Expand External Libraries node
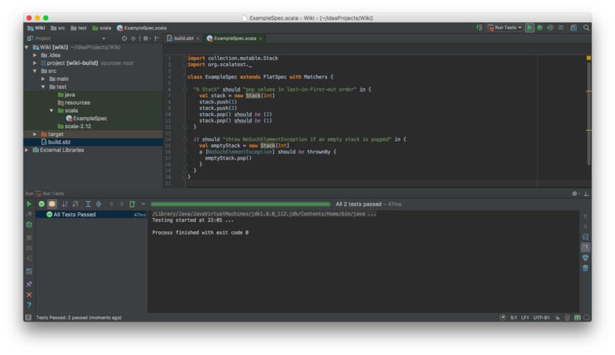The width and height of the screenshot is (615, 355). (27, 150)
